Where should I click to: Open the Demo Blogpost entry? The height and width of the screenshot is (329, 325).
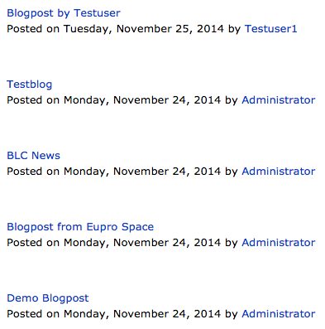(x=48, y=298)
